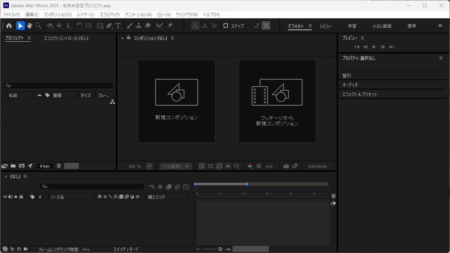Open the (フル画質) resolution dropdown
The image size is (450, 253).
click(176, 166)
